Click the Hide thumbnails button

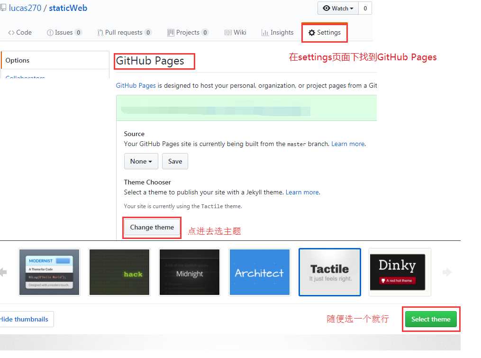[x=27, y=319]
